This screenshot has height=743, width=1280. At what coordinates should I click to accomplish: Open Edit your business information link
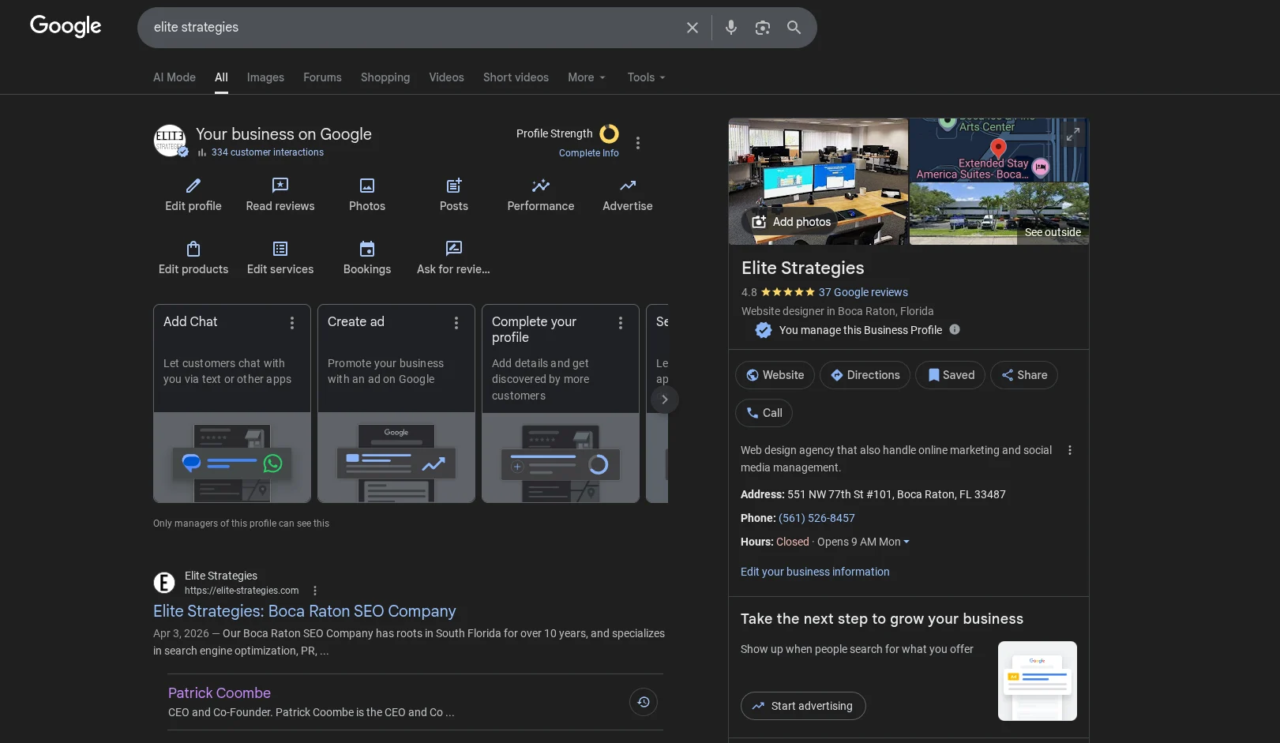815,572
